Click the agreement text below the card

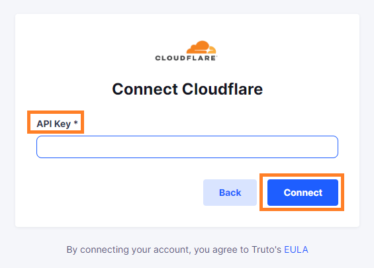[x=187, y=249]
